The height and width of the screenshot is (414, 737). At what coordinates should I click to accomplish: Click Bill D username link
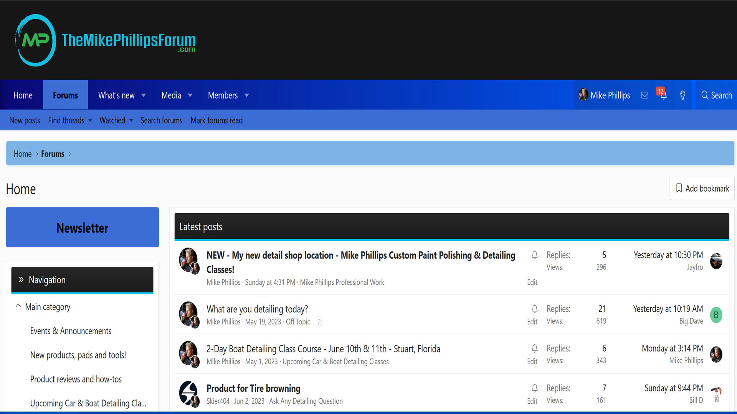pos(696,400)
